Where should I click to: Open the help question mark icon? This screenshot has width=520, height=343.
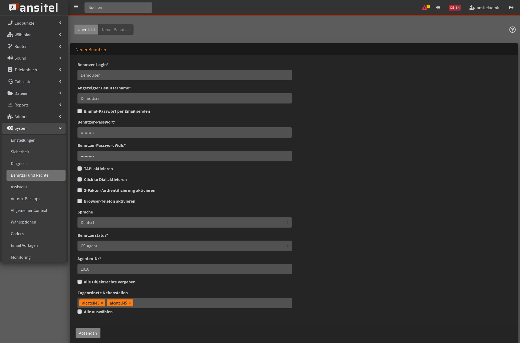point(512,30)
